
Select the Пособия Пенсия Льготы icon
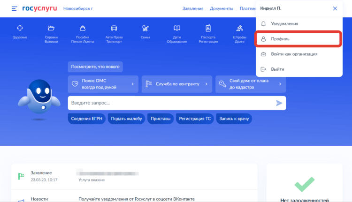[x=82, y=28]
